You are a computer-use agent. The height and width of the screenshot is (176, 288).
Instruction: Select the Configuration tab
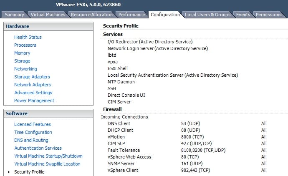165,15
